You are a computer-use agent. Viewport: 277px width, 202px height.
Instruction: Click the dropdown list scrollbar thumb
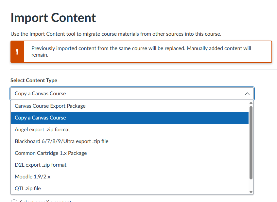pos(251,143)
